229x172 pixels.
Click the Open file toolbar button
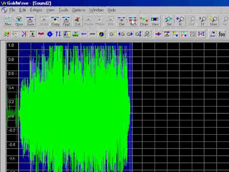(x=19, y=21)
